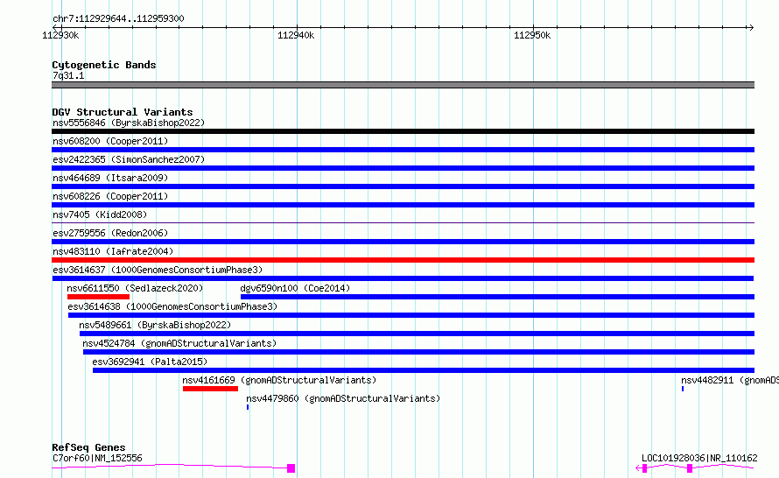This screenshot has width=779, height=478.
Task: Click the esv2759556 (Redon2006) label
Action: point(110,233)
